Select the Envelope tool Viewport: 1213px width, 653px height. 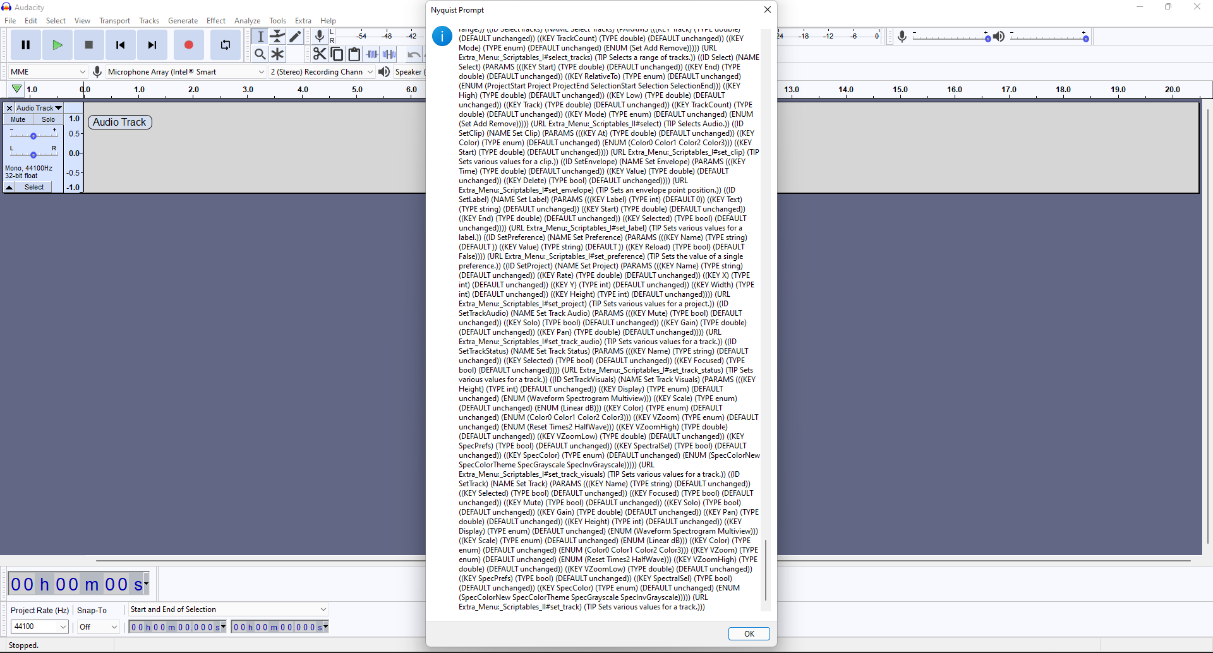[277, 36]
